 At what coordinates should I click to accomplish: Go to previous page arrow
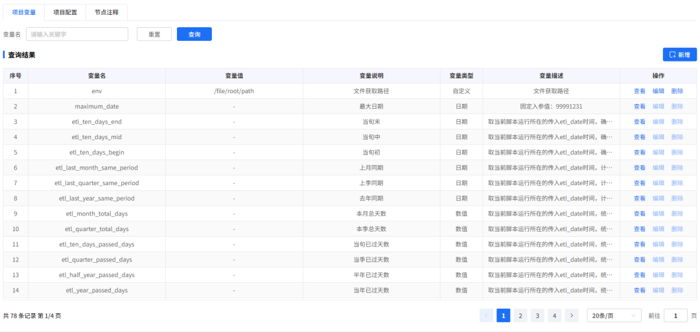click(x=486, y=316)
